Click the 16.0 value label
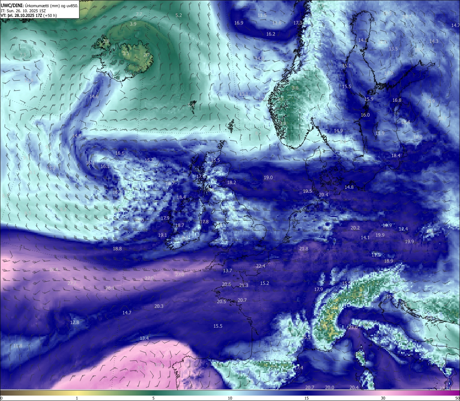Image resolution: width=460 pixels, height=401 pixels. pyautogui.click(x=365, y=115)
